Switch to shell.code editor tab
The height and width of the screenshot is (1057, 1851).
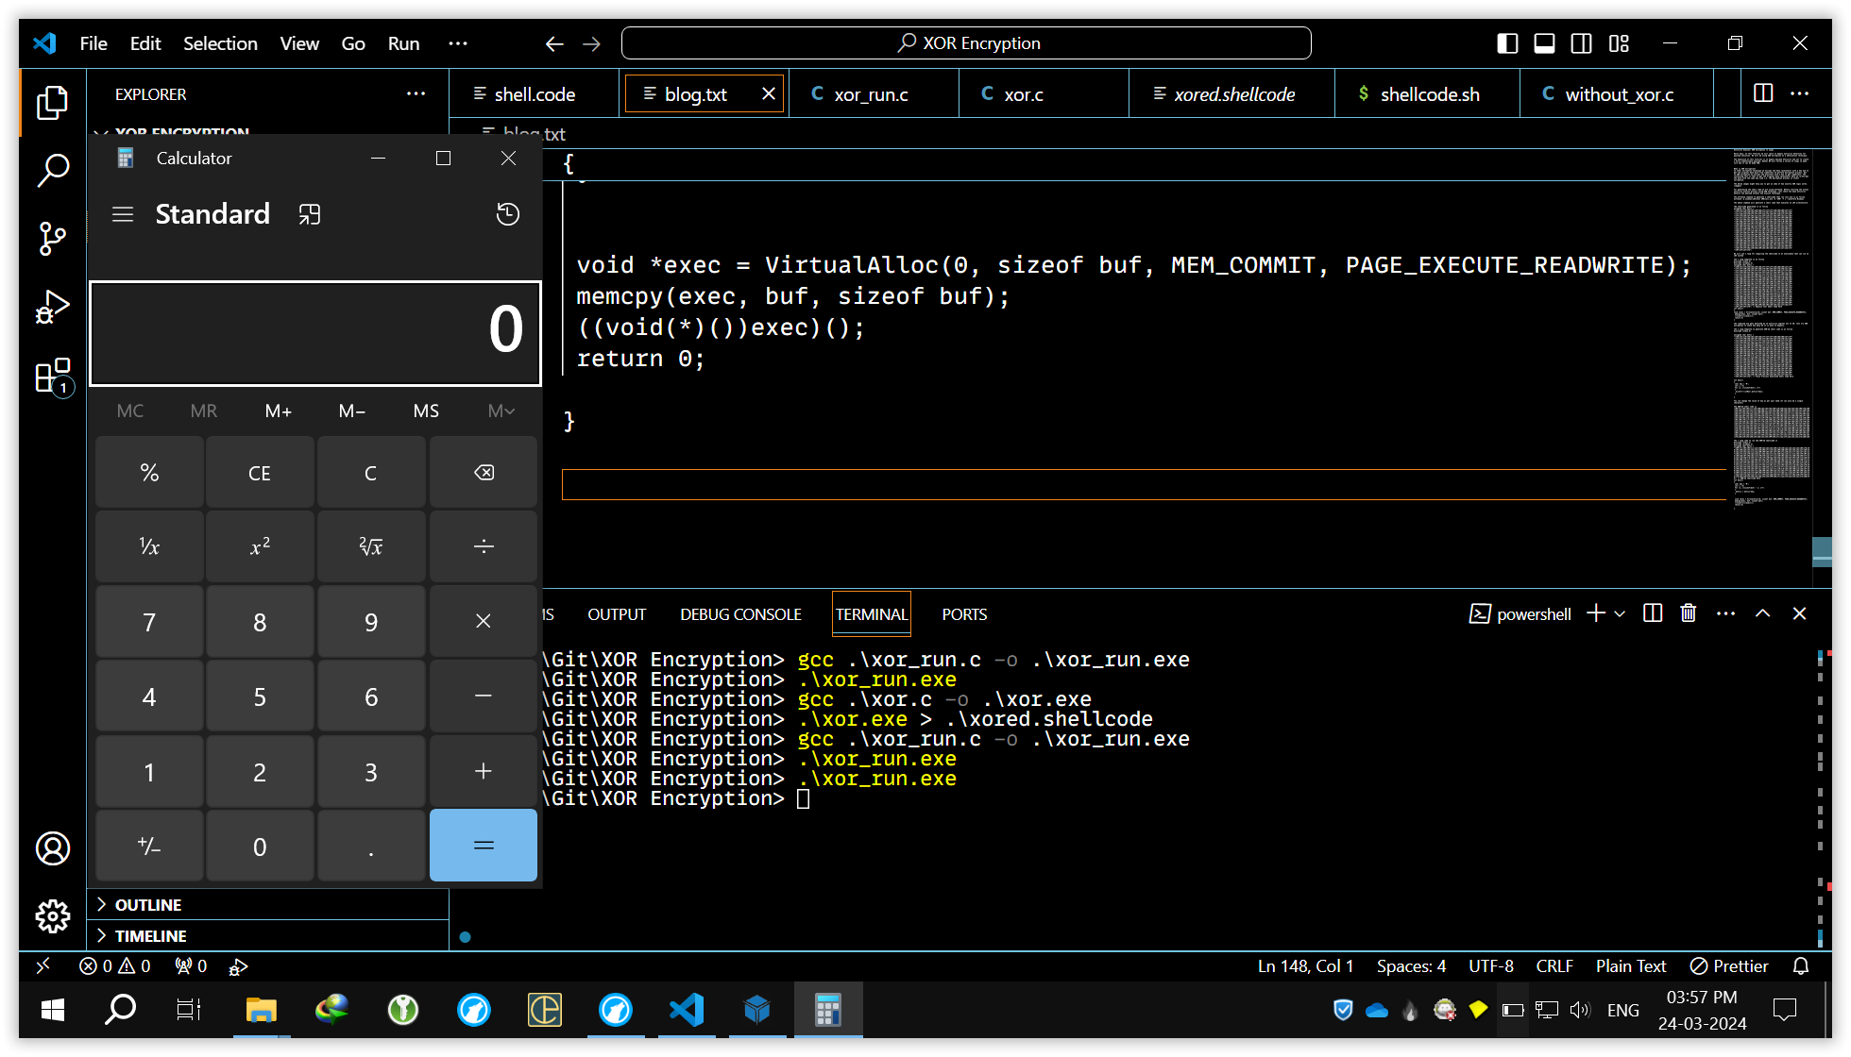click(534, 94)
